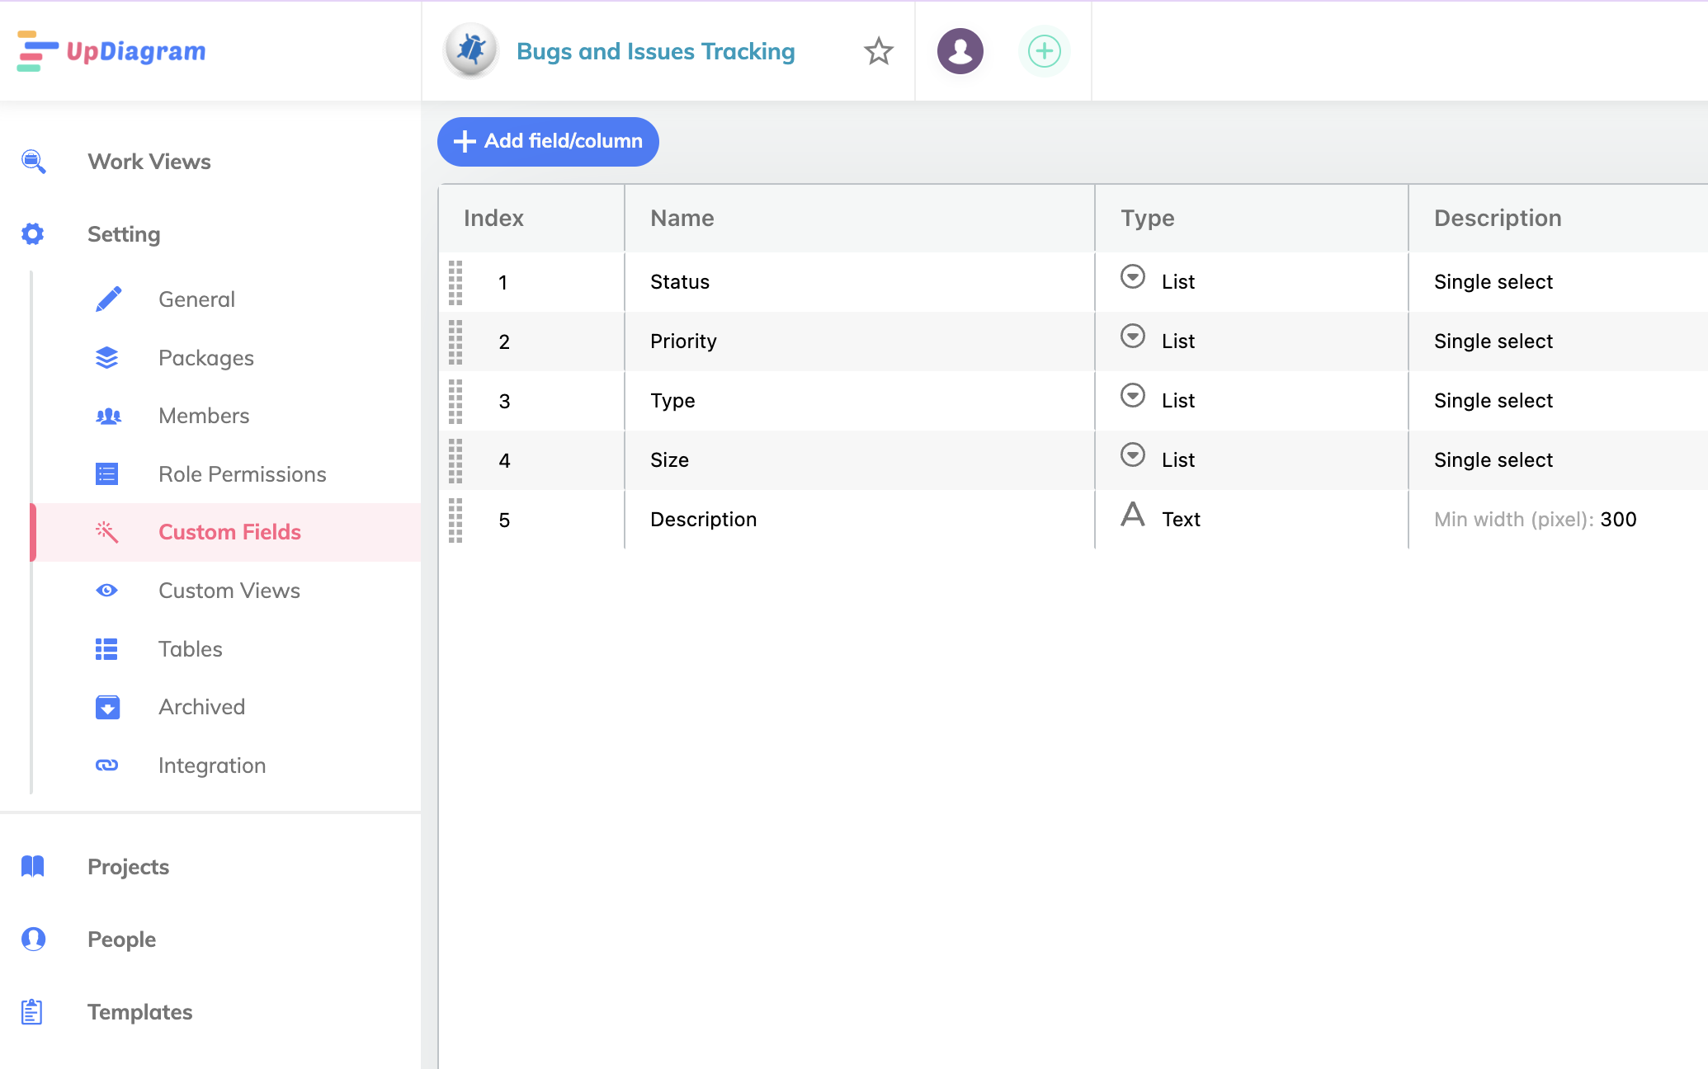Click Bugs and Issues Tracking title
The image size is (1708, 1069).
(656, 51)
